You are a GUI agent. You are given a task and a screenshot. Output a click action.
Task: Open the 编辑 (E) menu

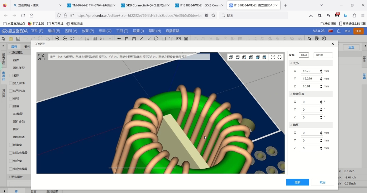click(x=54, y=31)
